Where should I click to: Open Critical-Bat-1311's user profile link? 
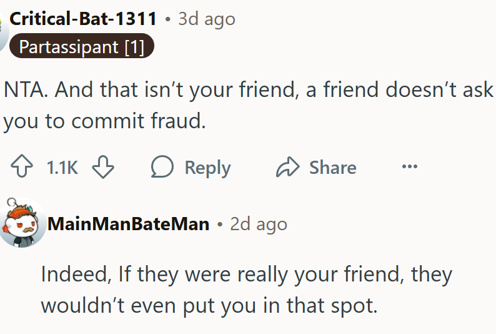click(x=83, y=19)
